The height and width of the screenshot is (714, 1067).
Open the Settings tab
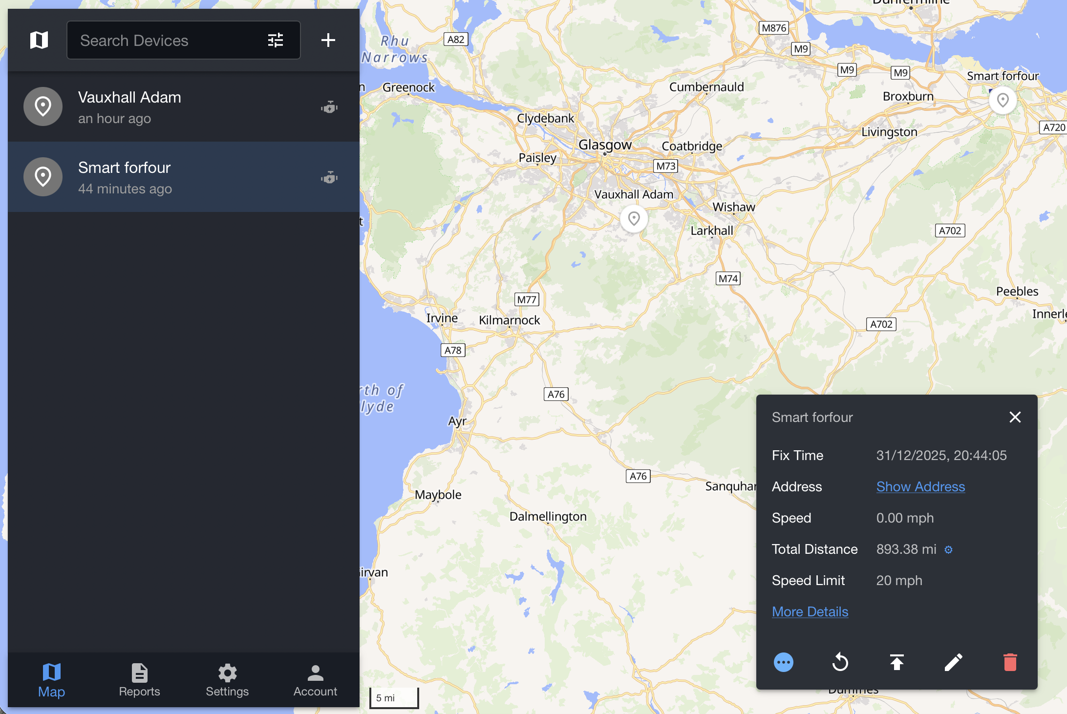click(x=227, y=680)
